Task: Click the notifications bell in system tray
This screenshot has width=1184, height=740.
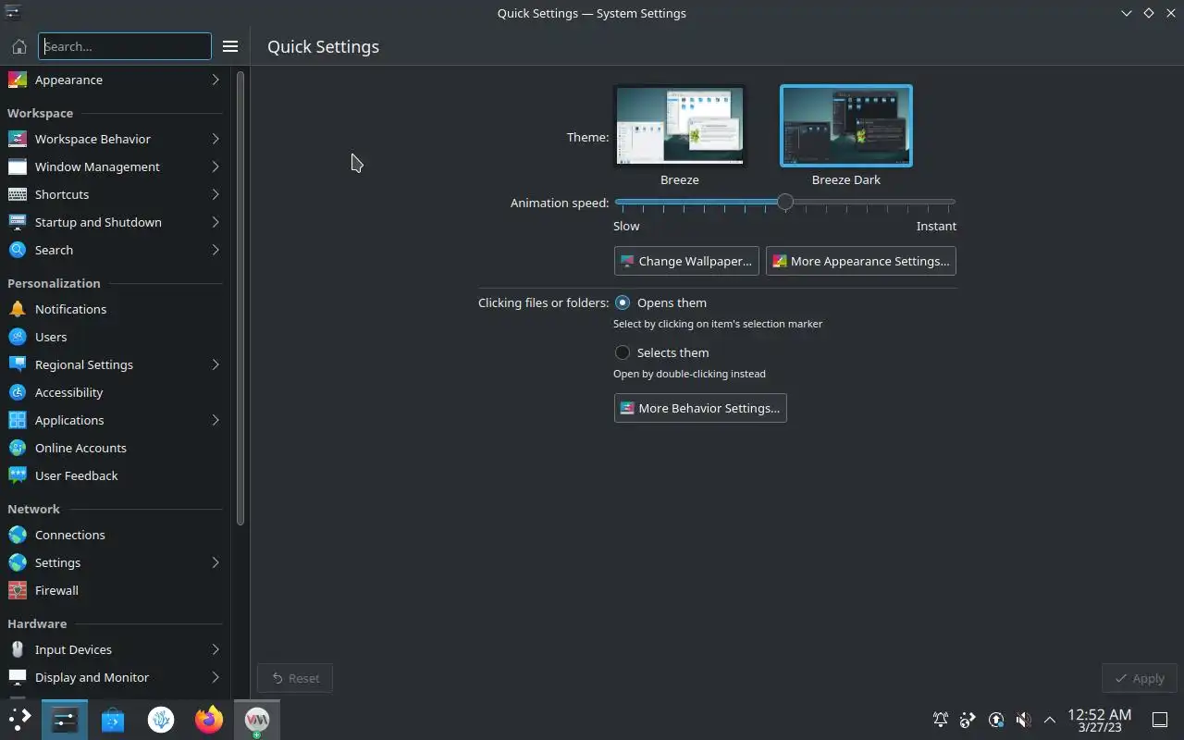Action: (x=940, y=720)
